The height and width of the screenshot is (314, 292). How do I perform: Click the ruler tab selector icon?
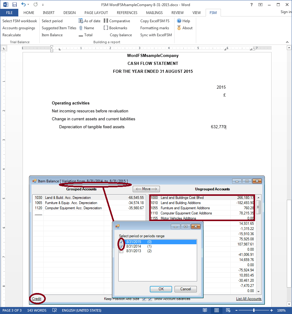(x=4, y=48)
